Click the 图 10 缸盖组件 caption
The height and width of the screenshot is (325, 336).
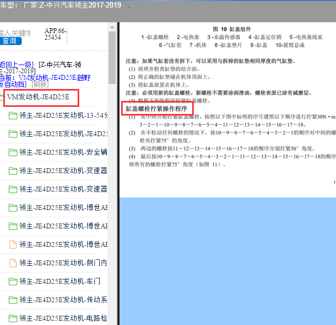(232, 29)
